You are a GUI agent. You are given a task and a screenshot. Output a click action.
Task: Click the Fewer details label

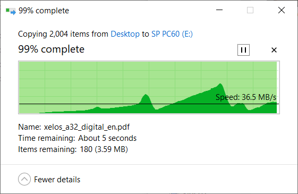coord(57,180)
